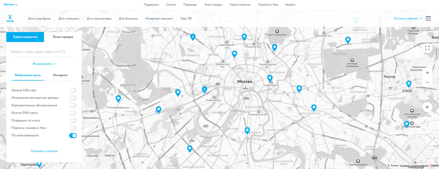Open Точки продаж link in top bar

[x=213, y=5]
